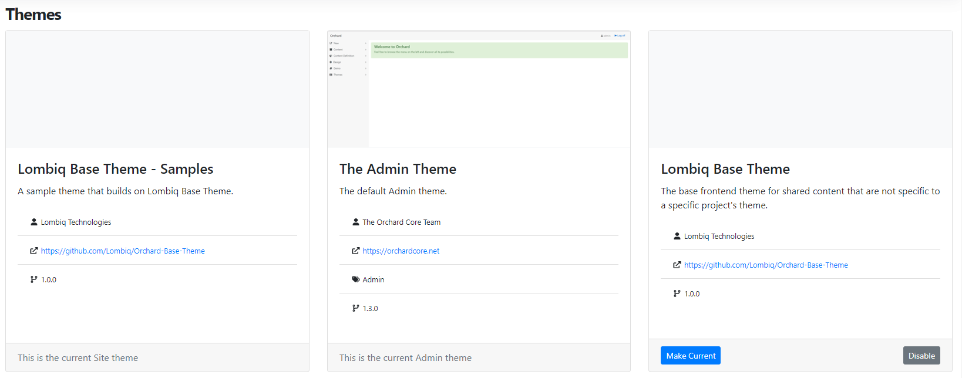Click 'The default Admin theme.' description
Image resolution: width=962 pixels, height=378 pixels.
393,191
